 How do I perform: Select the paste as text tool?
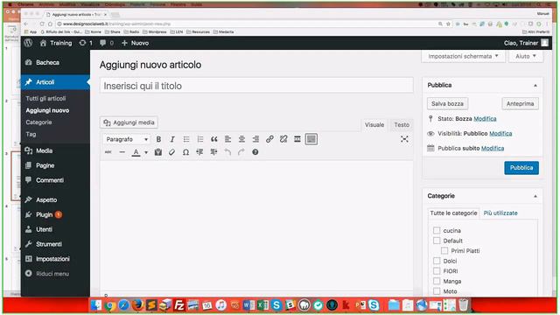pos(157,152)
